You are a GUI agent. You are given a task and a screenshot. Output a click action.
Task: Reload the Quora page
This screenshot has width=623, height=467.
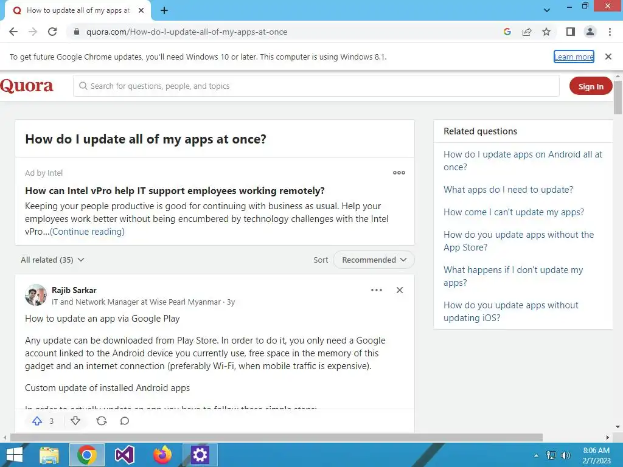click(52, 32)
